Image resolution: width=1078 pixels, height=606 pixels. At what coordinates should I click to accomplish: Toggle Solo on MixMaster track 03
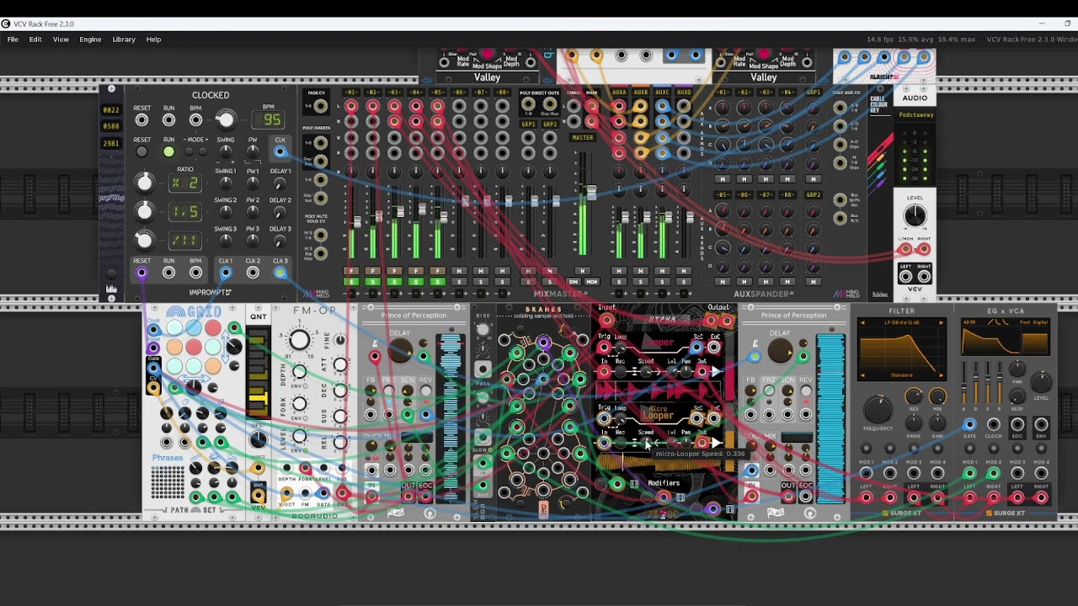point(394,282)
